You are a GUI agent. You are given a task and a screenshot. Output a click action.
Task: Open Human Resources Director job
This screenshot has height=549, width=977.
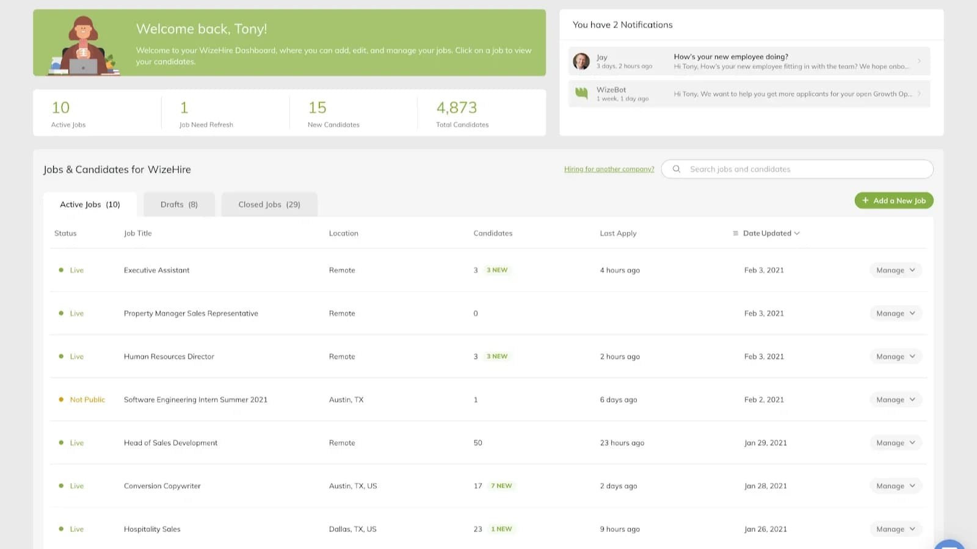(169, 357)
